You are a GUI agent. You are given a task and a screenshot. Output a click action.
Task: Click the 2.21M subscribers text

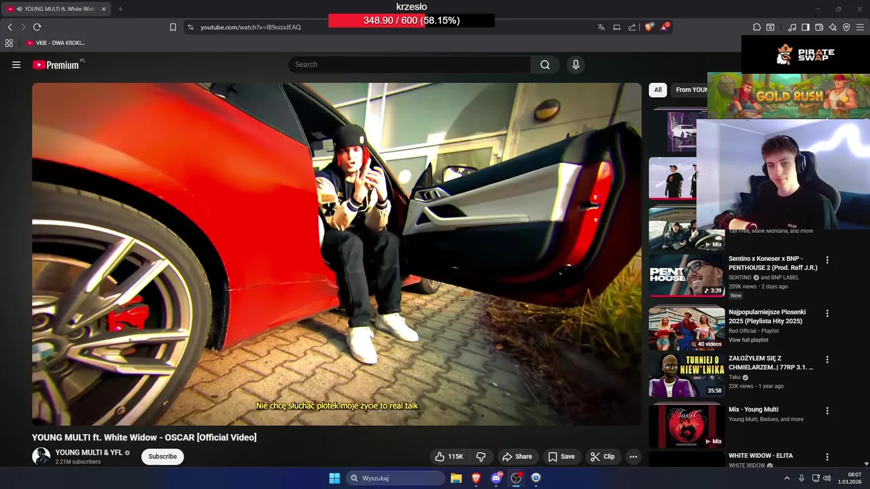point(78,462)
